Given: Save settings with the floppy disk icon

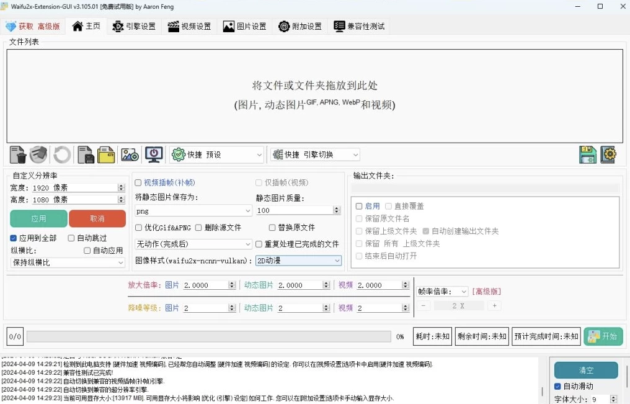Looking at the screenshot, I should [587, 155].
